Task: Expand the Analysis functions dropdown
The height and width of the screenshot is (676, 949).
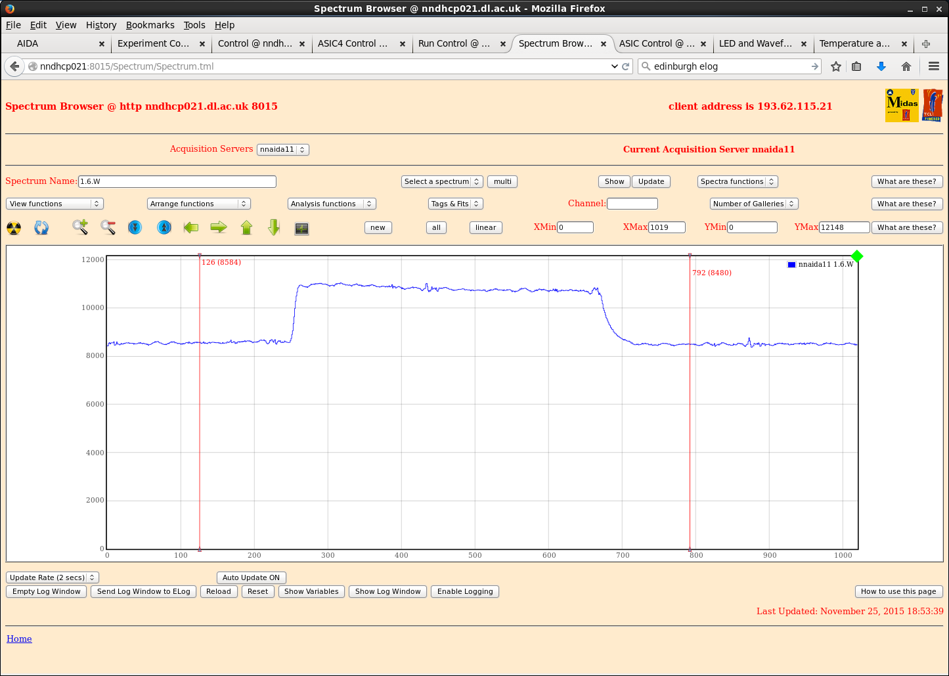Action: pos(331,204)
